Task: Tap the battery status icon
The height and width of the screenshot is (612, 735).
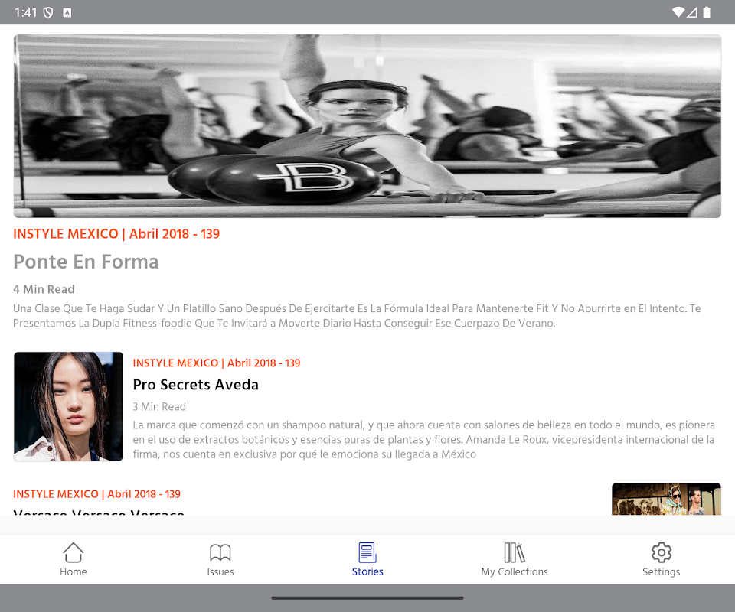Action: pyautogui.click(x=707, y=12)
